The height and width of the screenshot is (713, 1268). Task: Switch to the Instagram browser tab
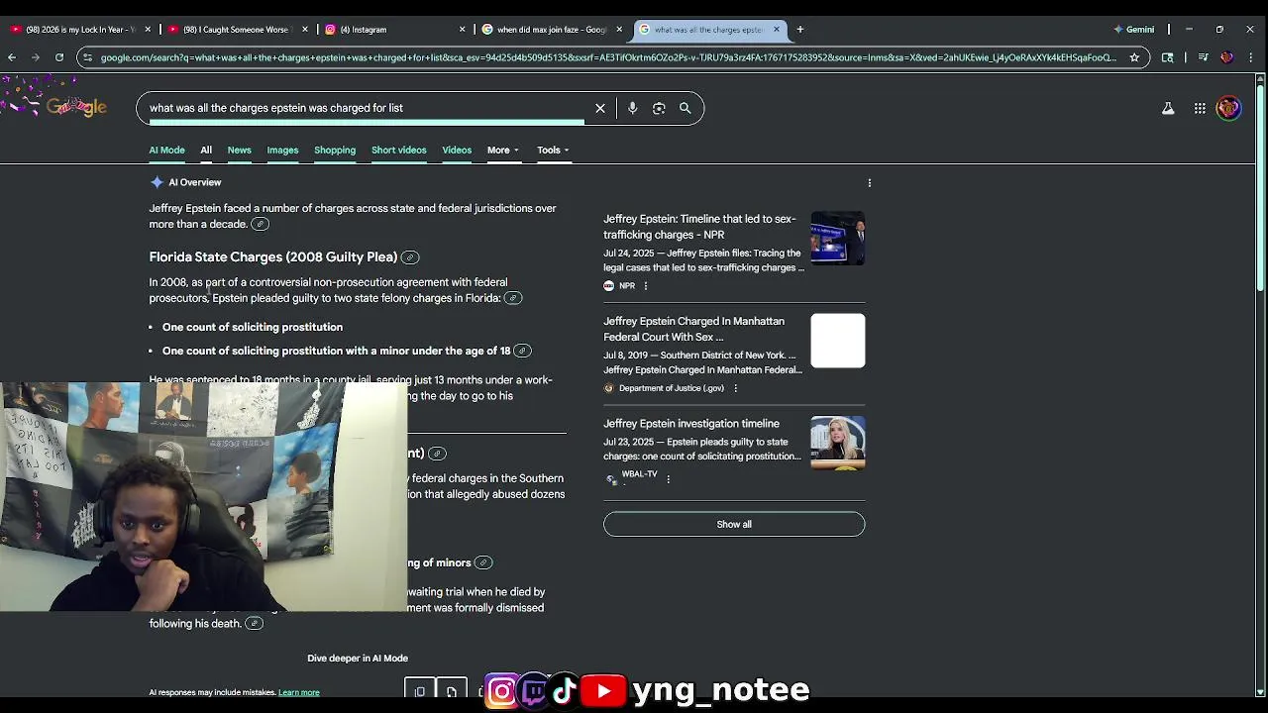coord(394,30)
